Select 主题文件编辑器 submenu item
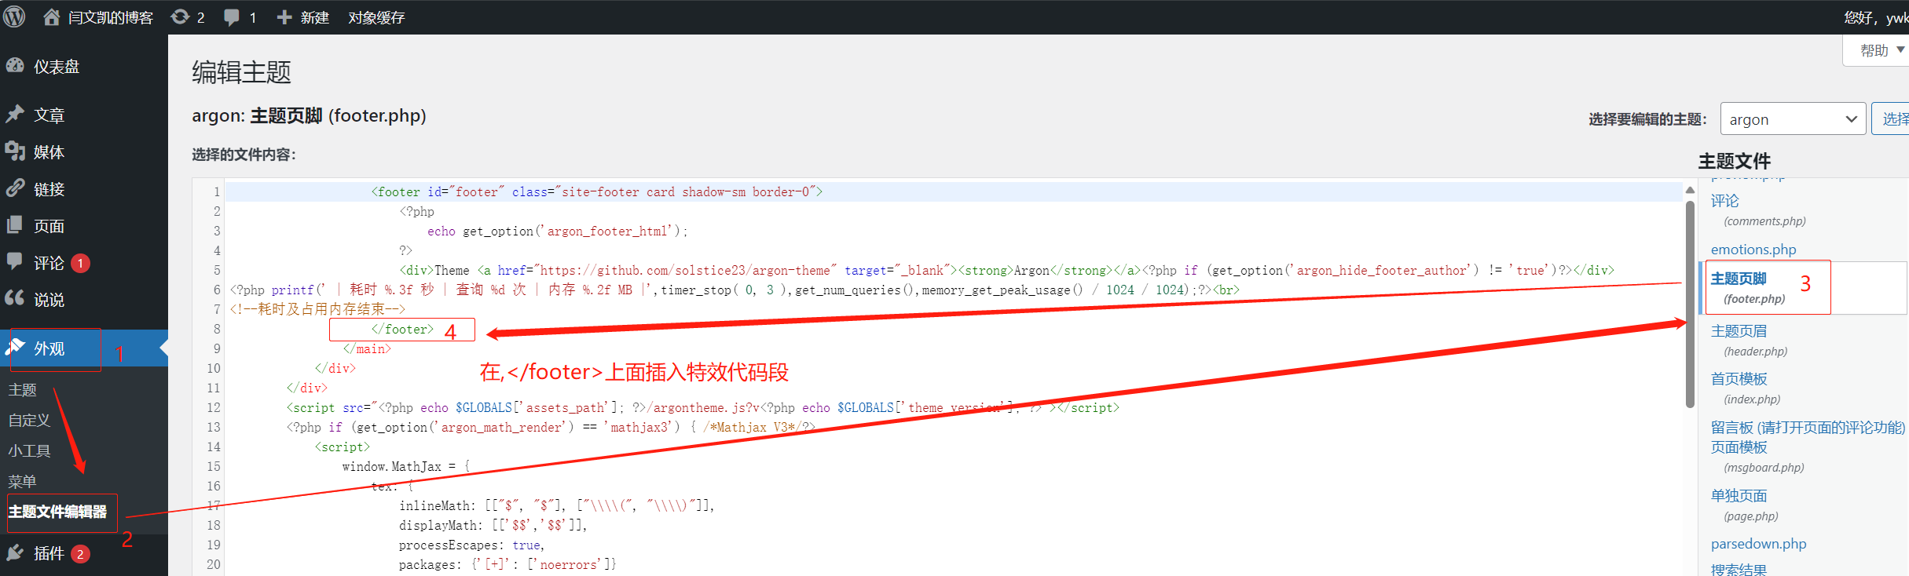Screen dimensions: 1909x576 [x=58, y=512]
